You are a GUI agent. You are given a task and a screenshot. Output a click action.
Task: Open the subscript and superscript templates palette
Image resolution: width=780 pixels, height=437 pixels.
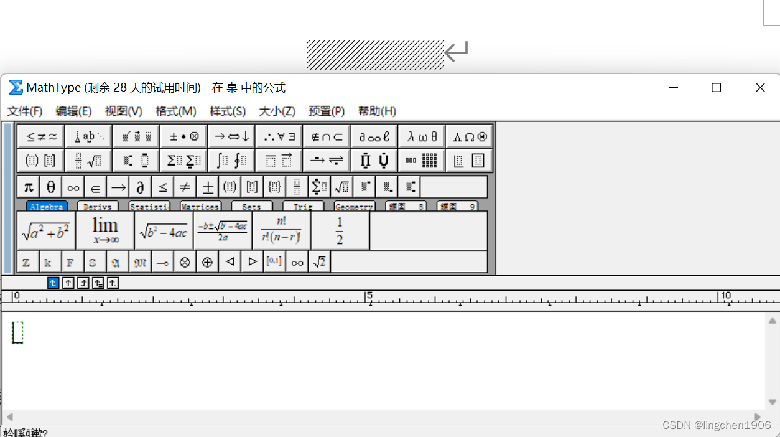click(136, 161)
